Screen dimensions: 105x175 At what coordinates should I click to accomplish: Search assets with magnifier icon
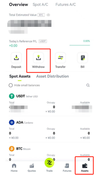pyautogui.click(x=88, y=85)
